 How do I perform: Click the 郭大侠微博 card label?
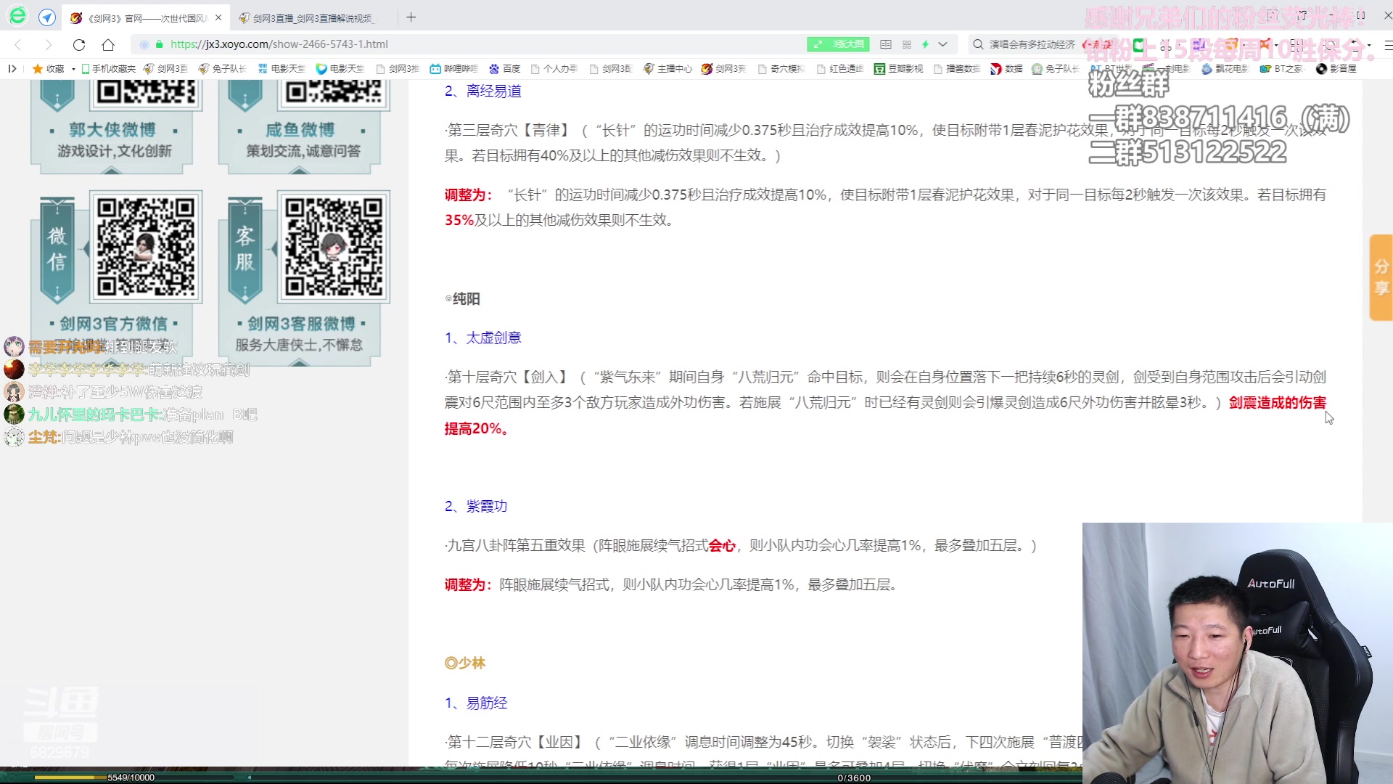coord(112,130)
